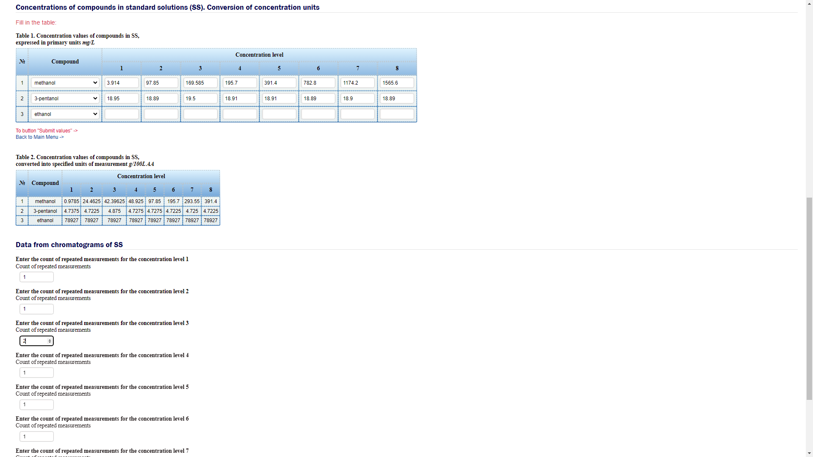Open the methanol compound dropdown
This screenshot has height=457, width=813.
(65, 83)
